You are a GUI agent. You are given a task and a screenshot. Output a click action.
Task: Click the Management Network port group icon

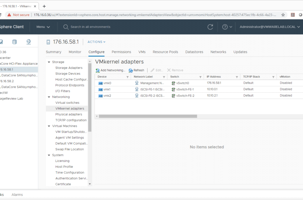137,83
